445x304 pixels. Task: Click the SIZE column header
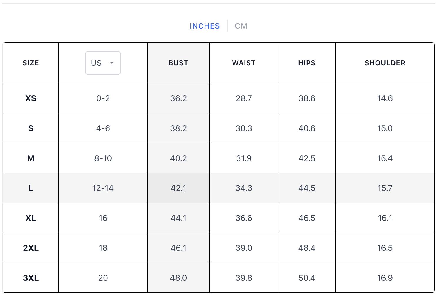31,63
